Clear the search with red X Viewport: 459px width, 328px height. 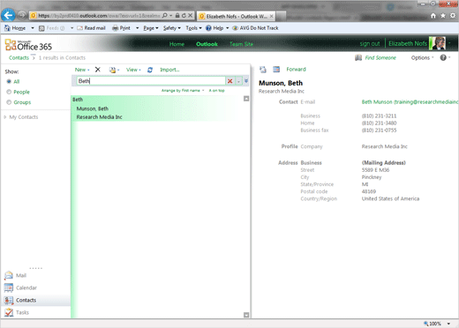click(230, 81)
